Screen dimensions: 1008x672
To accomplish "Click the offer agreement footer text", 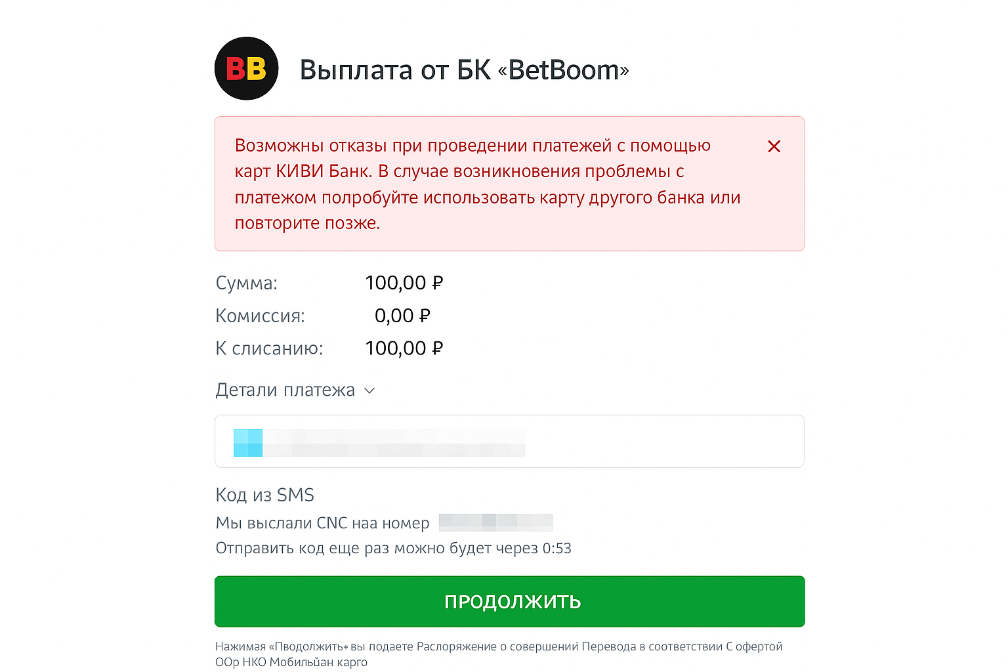I will coord(499,646).
